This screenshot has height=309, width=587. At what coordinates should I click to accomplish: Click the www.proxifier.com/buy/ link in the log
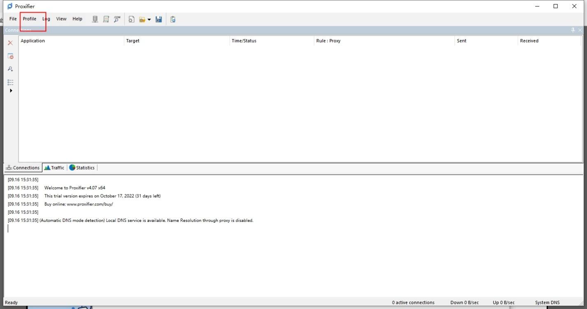[x=90, y=204]
